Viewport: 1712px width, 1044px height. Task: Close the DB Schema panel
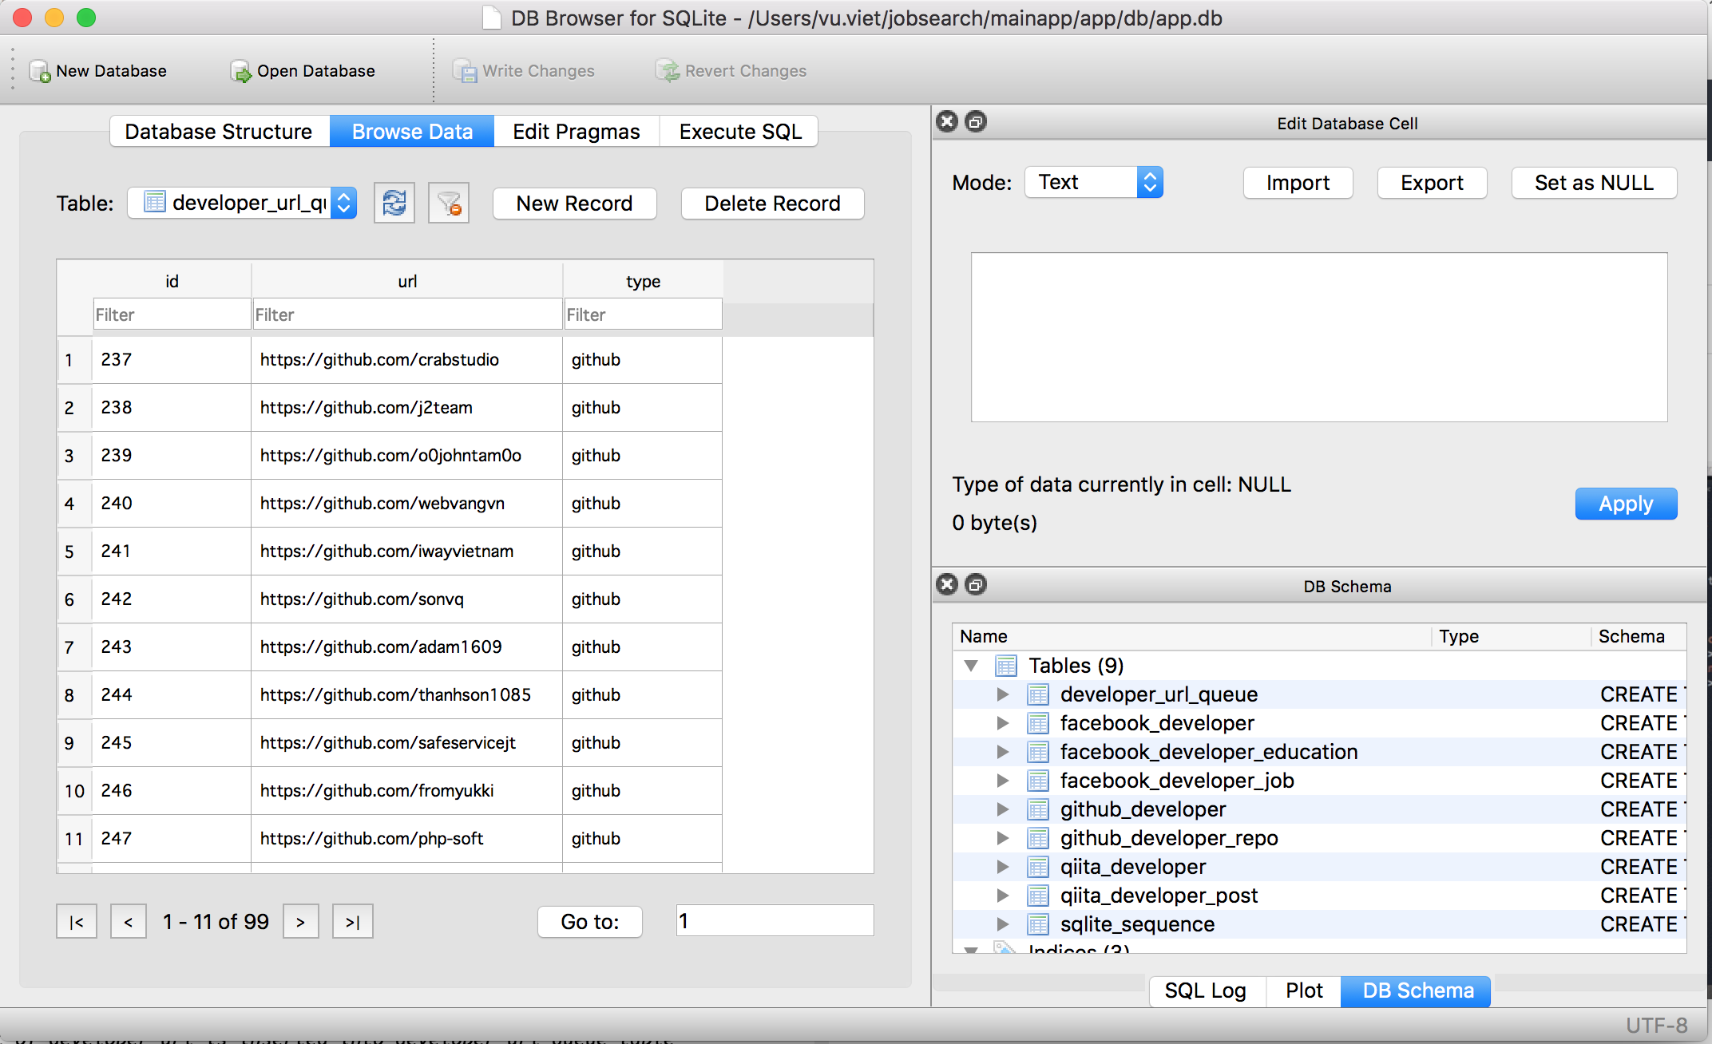coord(947,584)
